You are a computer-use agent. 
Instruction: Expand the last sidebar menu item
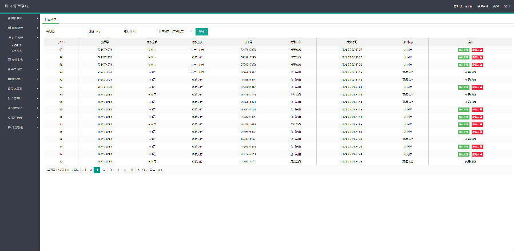(20, 127)
